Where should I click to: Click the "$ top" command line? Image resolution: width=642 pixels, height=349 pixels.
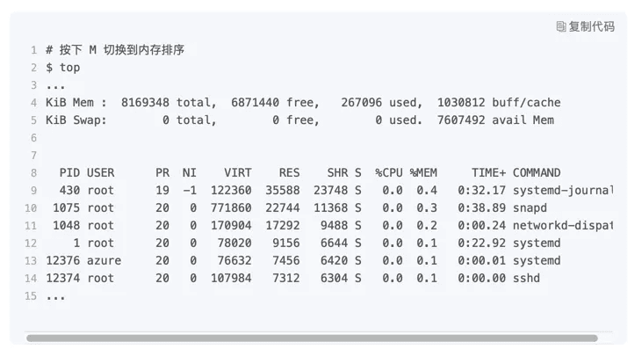(x=62, y=68)
